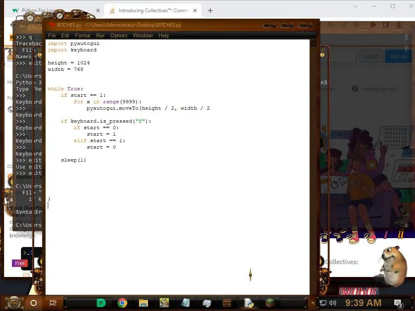The image size is (415, 311).
Task: Click the 'import keyboard' line
Action: click(x=72, y=50)
